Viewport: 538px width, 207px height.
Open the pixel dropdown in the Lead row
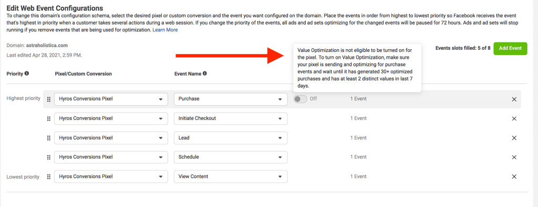(111, 138)
